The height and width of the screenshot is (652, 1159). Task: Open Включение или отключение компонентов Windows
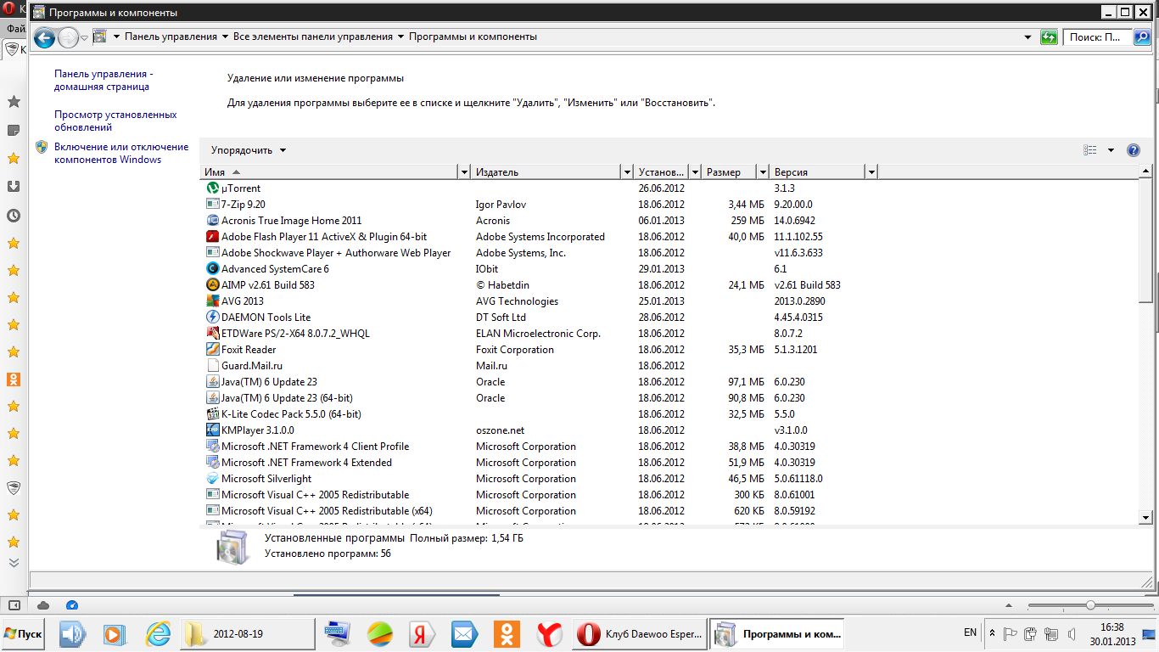coord(120,153)
